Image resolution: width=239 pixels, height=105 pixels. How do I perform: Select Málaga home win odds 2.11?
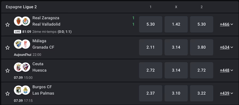[x=151, y=47]
